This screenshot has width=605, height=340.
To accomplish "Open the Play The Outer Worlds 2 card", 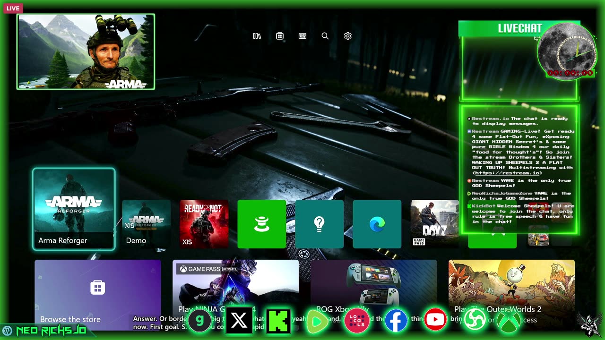I will coord(511,295).
